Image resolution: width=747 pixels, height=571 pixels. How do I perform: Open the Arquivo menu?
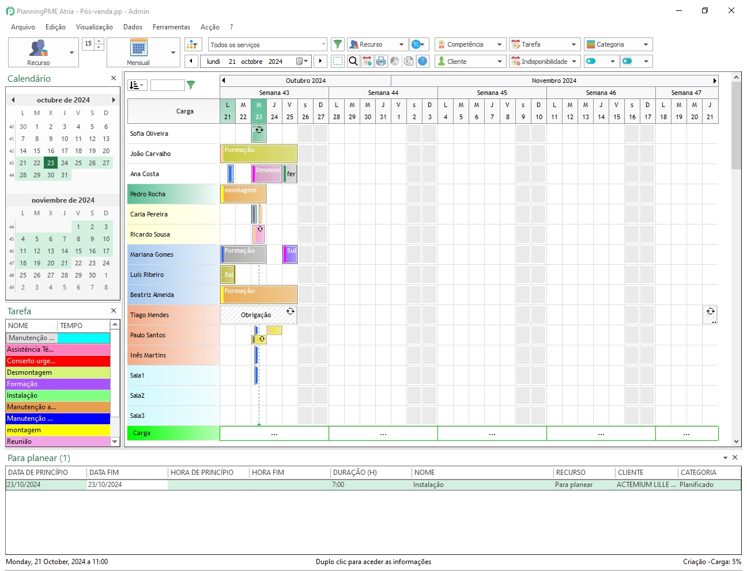23,27
